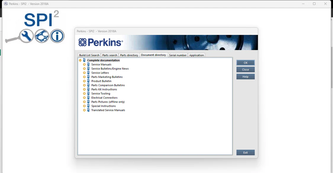The width and height of the screenshot is (333, 173).
Task: Select Parts Pictures (offline only) entry
Action: (x=108, y=102)
